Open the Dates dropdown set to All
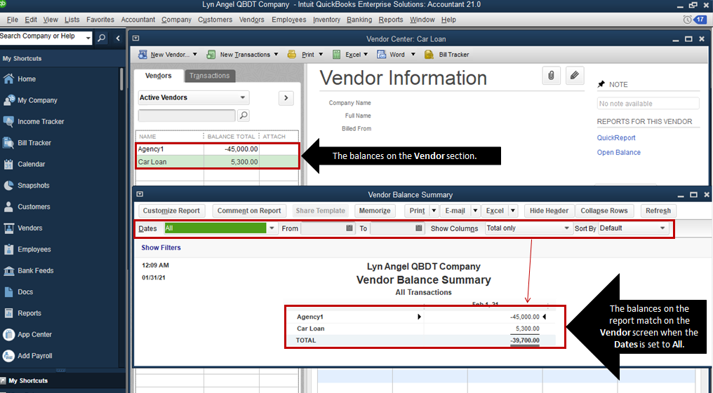Viewport: 713px width, 393px height. 272,228
